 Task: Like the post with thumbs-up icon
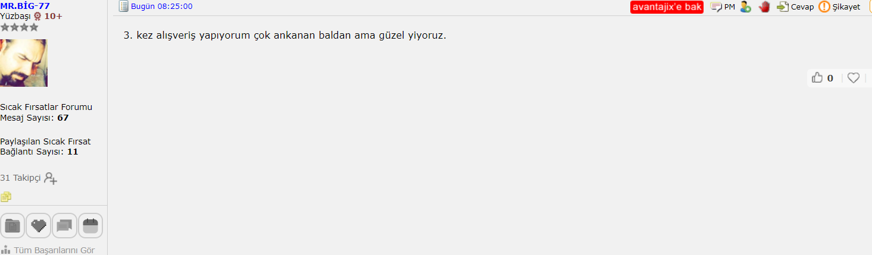[817, 77]
